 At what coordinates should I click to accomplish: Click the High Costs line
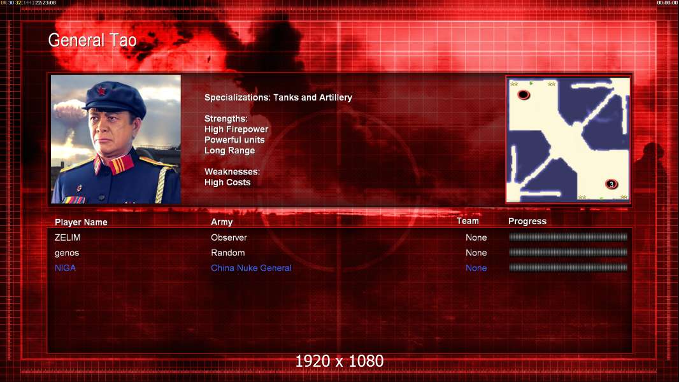coord(227,182)
